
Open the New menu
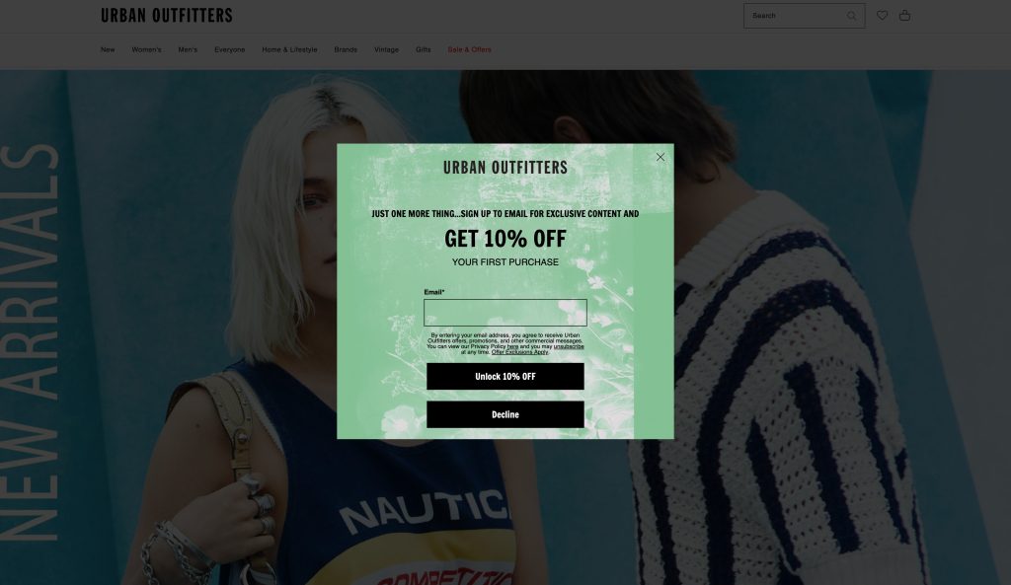[108, 49]
